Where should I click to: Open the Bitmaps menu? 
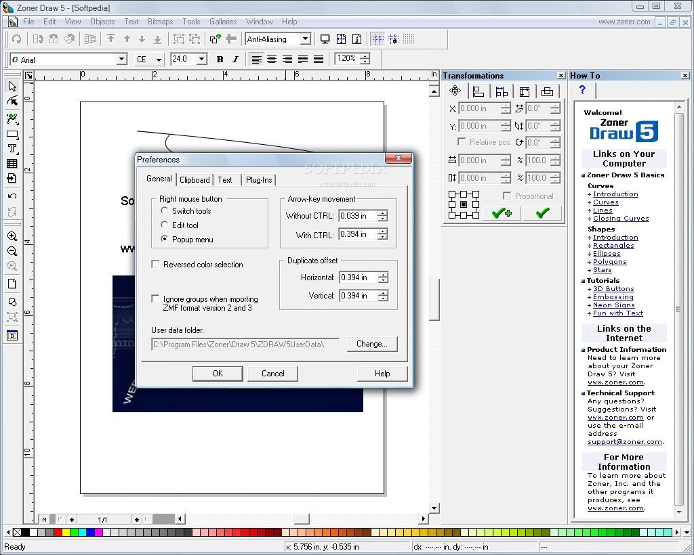160,22
